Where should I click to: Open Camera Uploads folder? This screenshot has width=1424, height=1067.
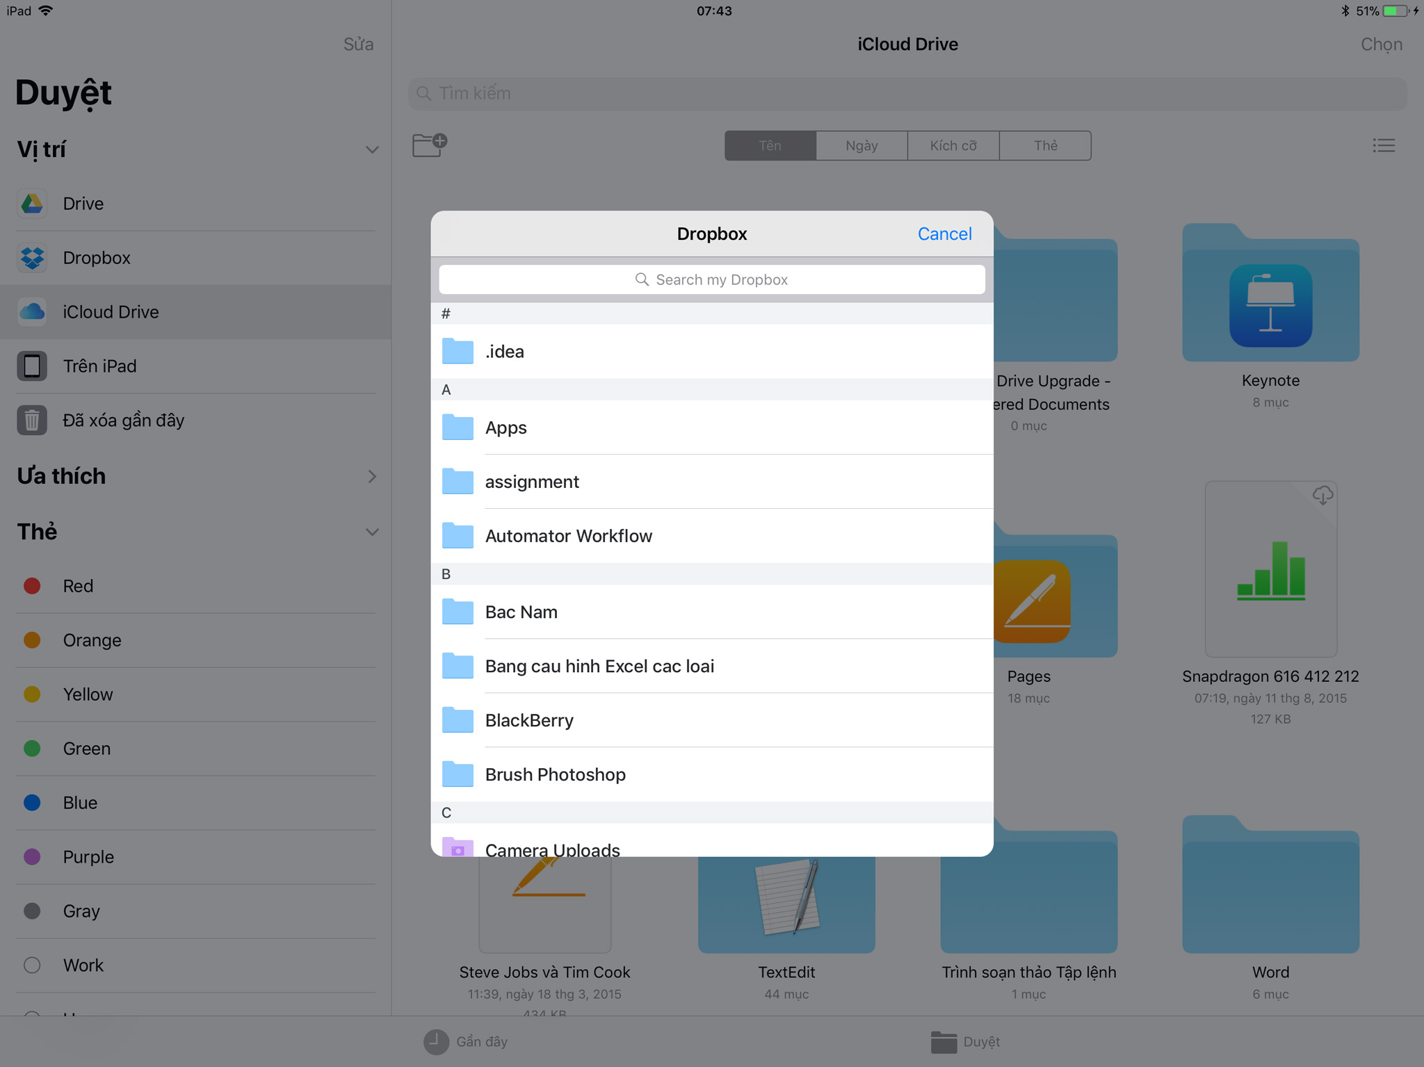click(712, 841)
